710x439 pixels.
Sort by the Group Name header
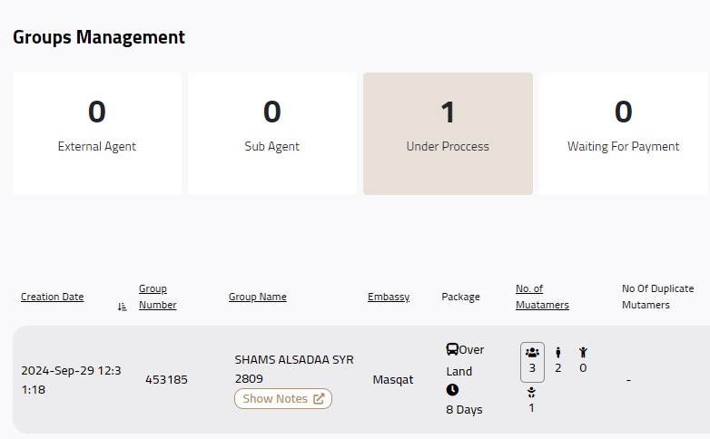pos(258,297)
